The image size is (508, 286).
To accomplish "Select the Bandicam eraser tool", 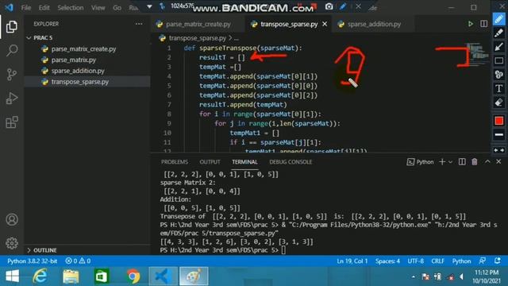I will [499, 102].
